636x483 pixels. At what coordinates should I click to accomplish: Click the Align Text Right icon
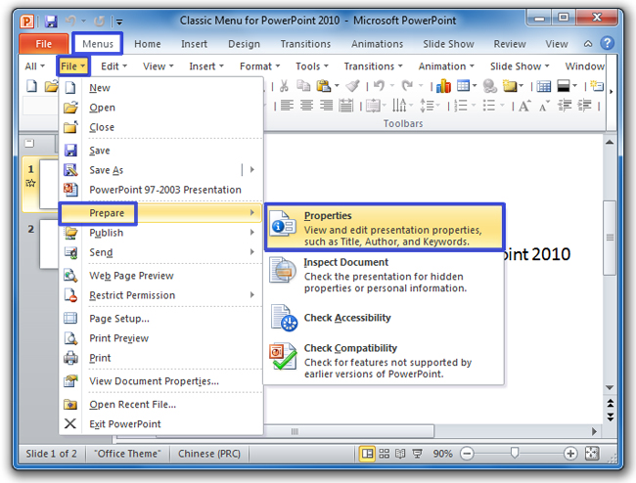[326, 107]
